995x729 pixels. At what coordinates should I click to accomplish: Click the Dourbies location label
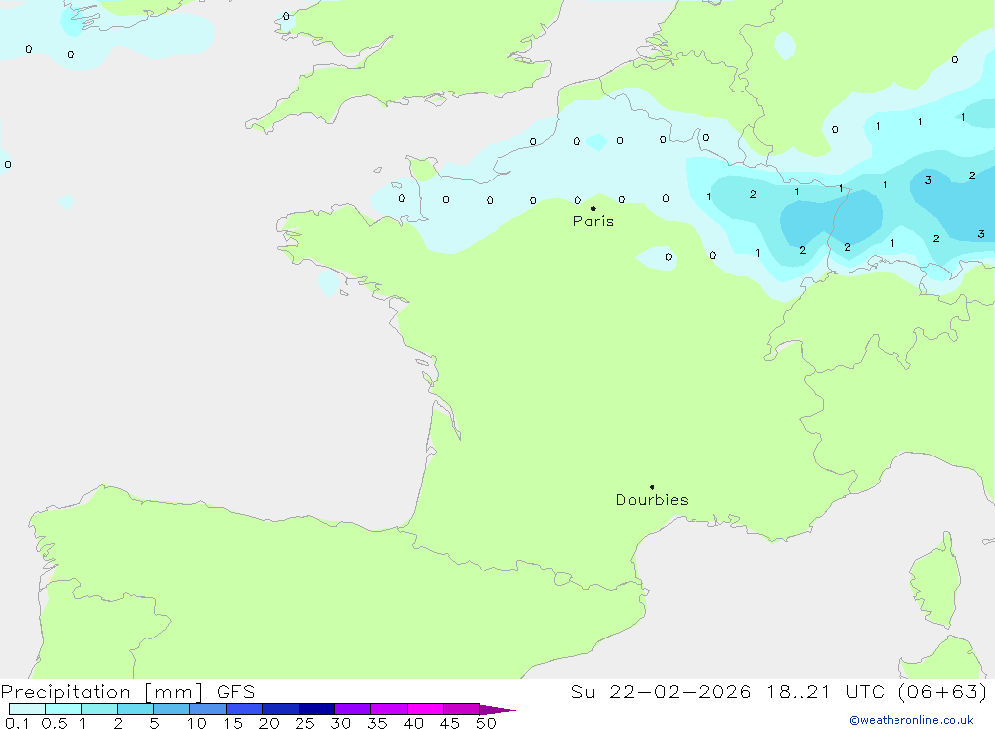(x=652, y=500)
